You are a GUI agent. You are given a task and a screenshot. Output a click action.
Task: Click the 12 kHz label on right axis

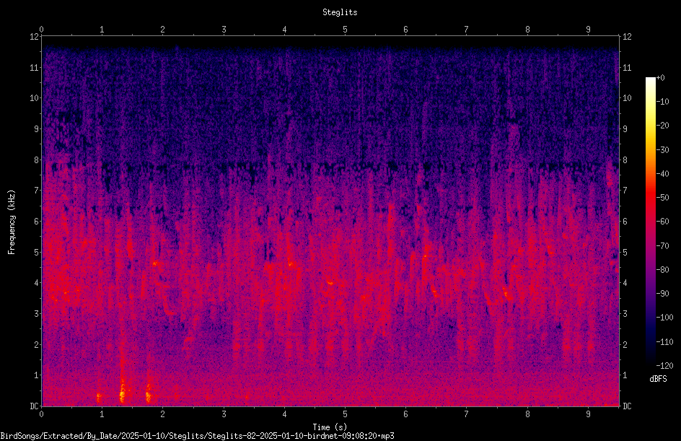(627, 37)
